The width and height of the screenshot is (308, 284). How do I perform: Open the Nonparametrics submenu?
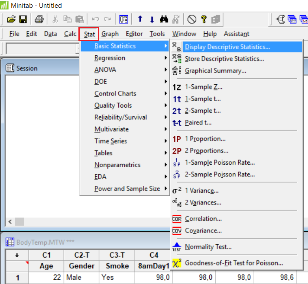coord(124,165)
